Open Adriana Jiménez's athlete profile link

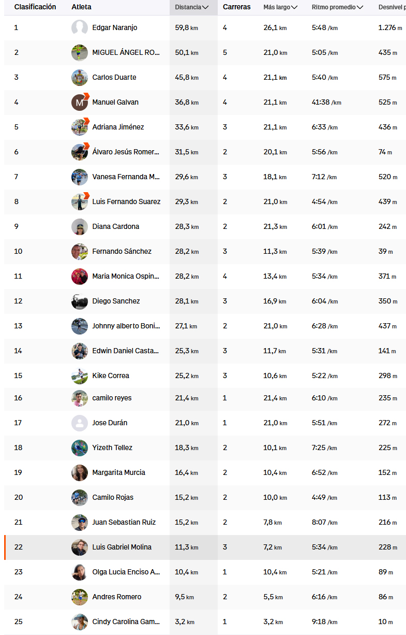(118, 127)
